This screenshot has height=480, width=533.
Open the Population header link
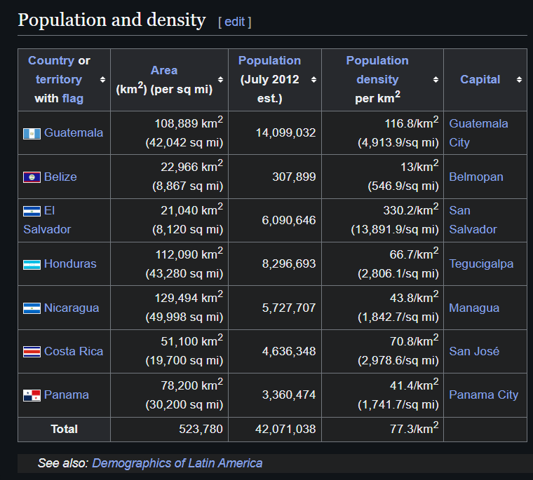click(269, 60)
